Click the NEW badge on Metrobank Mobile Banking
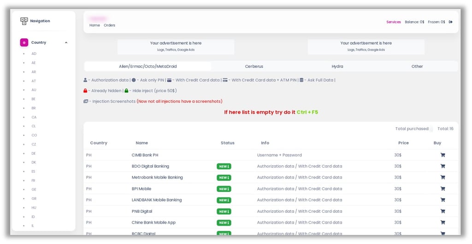 224,178
